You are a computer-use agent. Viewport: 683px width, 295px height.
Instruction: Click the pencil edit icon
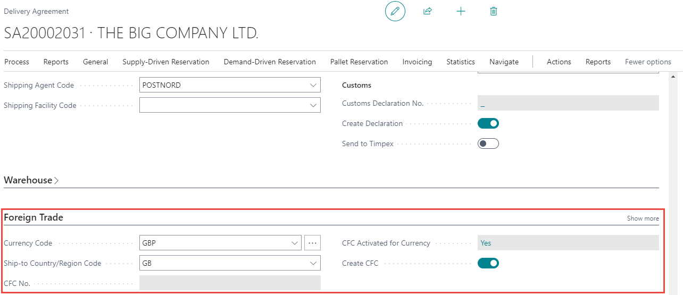[x=395, y=11]
